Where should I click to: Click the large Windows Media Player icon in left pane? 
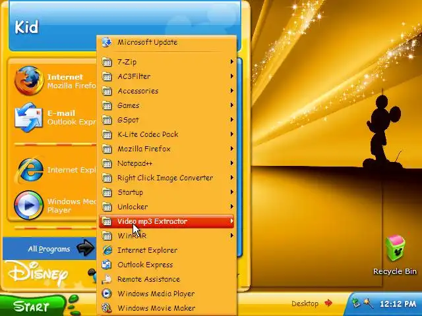pos(29,205)
